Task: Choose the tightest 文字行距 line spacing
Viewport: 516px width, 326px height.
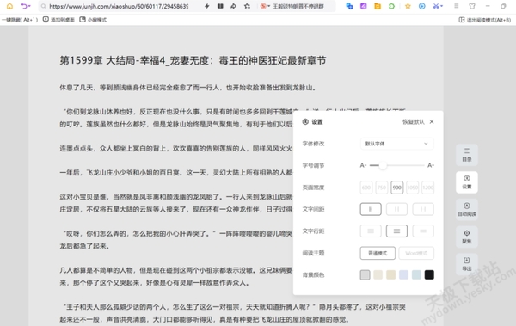Action: (x=371, y=231)
